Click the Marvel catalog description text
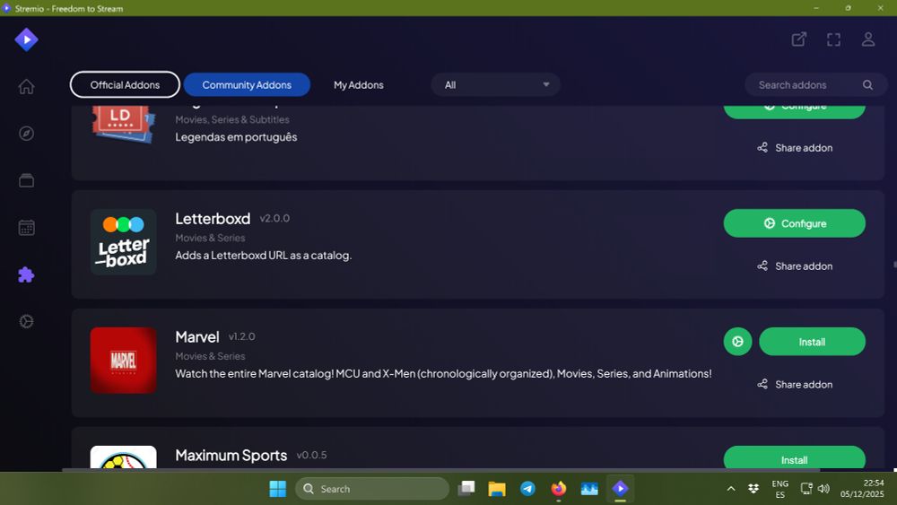 (443, 373)
